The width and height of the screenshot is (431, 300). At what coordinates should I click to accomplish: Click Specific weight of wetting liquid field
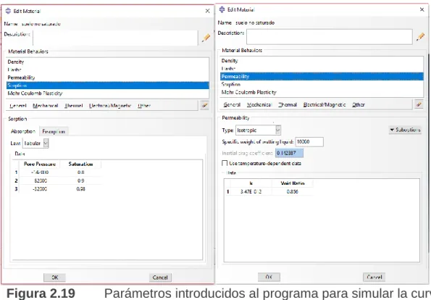(309, 142)
